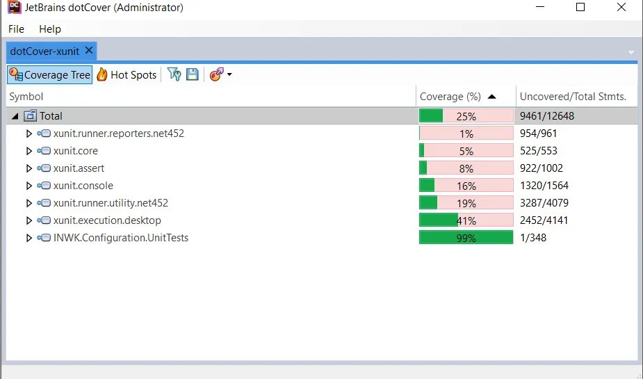
Task: Select the xunit.console row
Action: coord(322,186)
